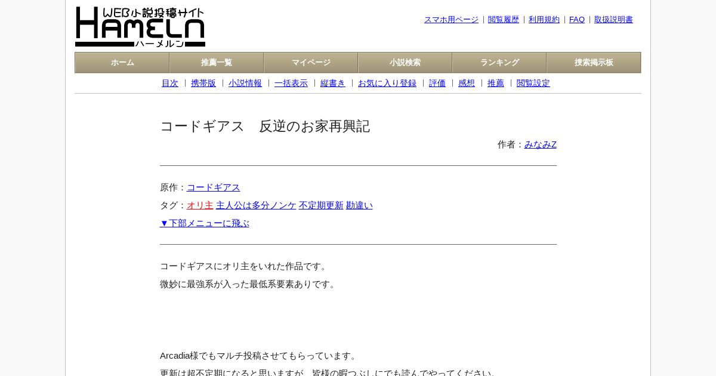Click お気に入り登録 link
This screenshot has height=376, width=716.
click(x=387, y=84)
